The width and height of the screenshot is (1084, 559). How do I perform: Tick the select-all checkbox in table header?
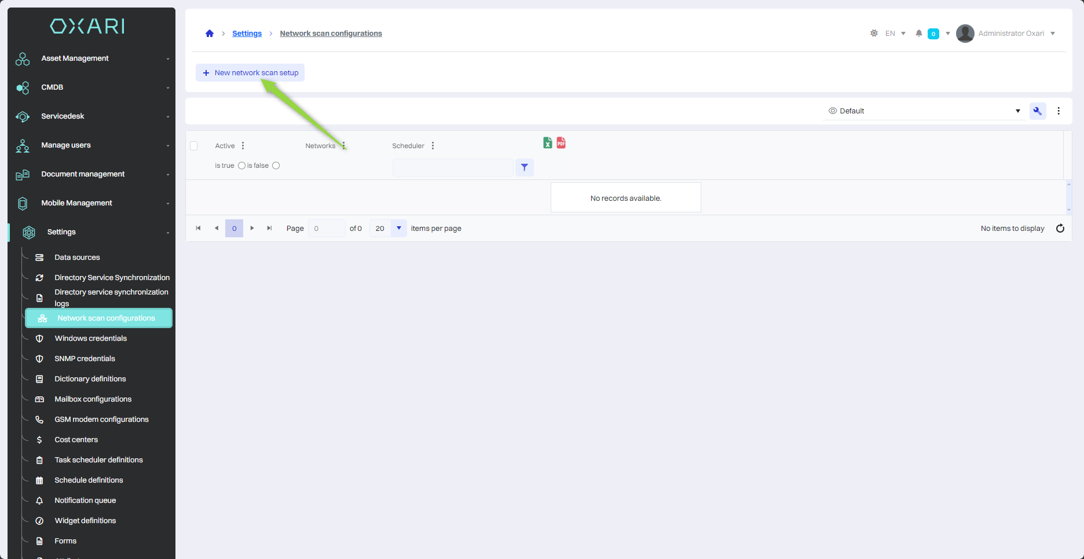(x=194, y=146)
